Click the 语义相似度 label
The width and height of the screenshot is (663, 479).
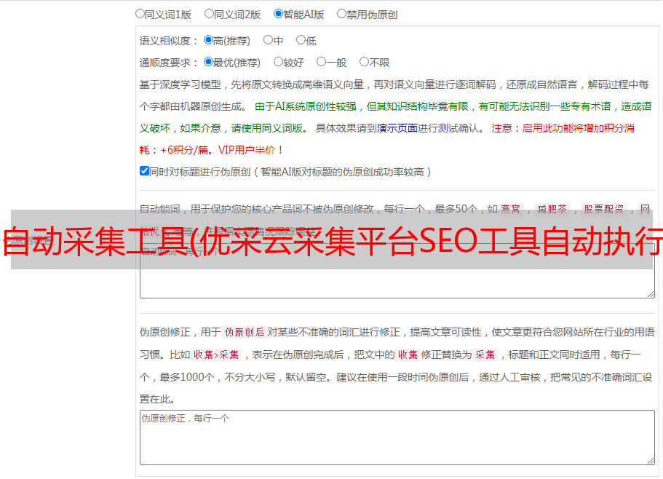(169, 41)
